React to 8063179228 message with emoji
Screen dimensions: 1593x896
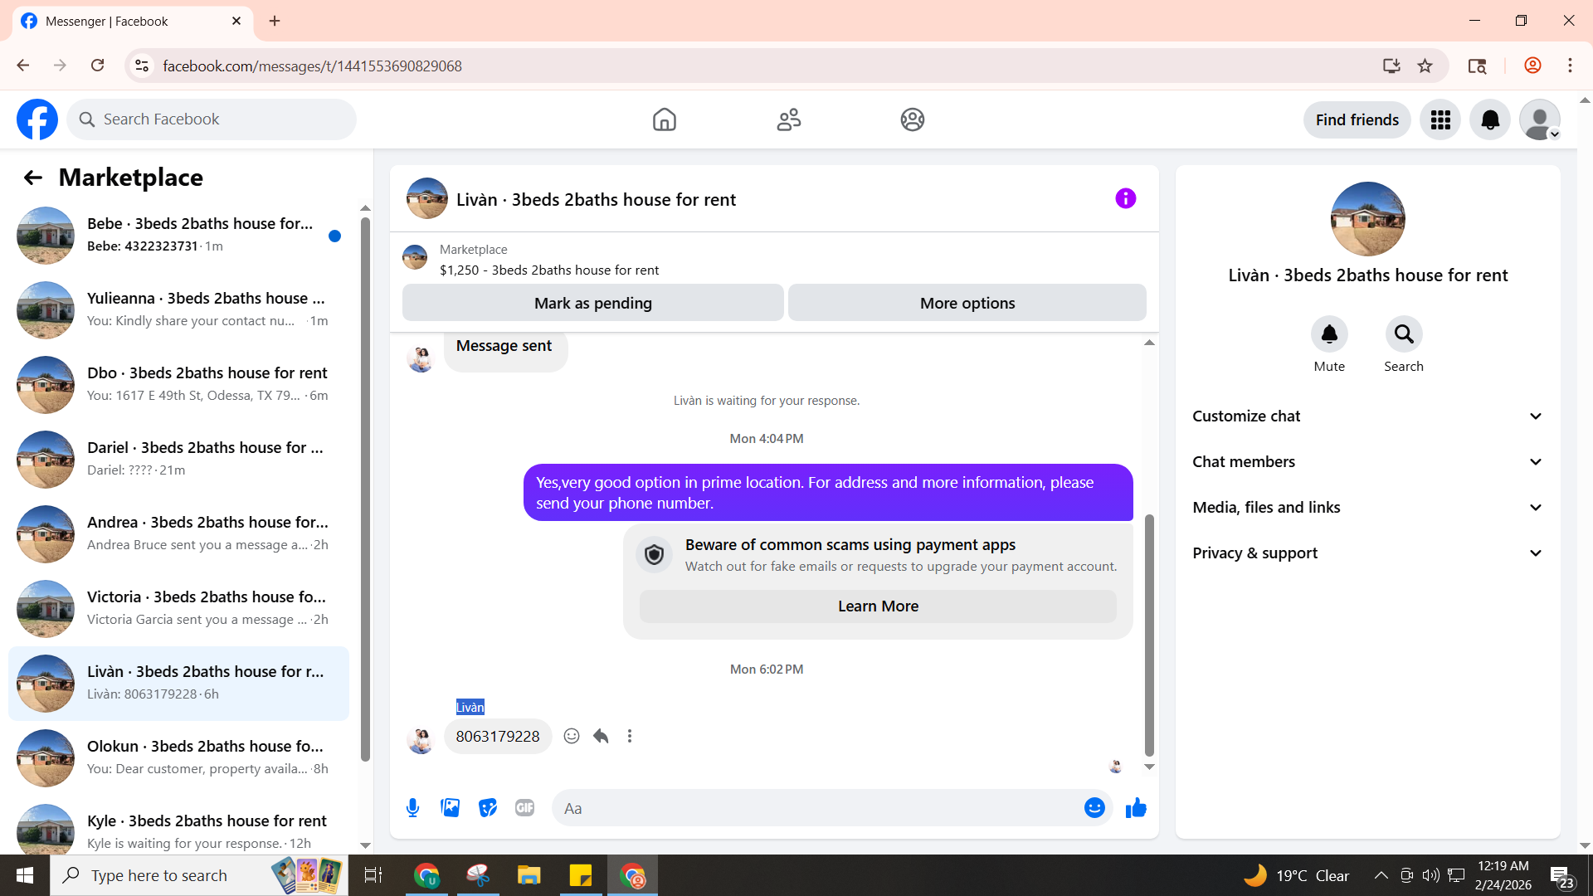pos(572,736)
